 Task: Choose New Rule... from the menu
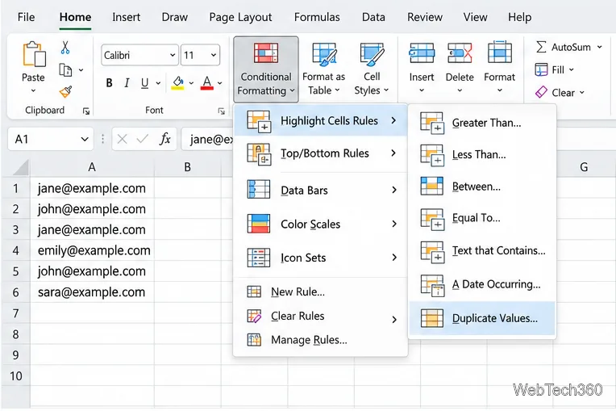point(321,291)
